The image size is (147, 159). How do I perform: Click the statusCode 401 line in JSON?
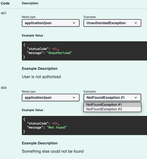(x=43, y=49)
